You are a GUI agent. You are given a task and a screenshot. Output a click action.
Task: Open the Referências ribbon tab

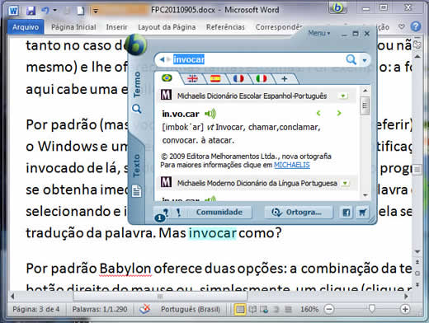click(x=225, y=27)
